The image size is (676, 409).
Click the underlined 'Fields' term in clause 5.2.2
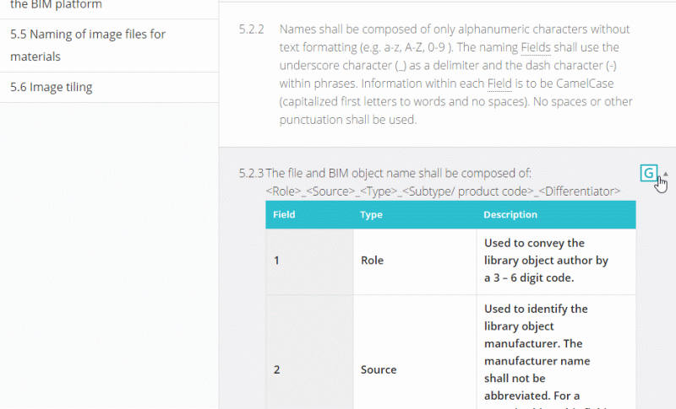click(536, 46)
